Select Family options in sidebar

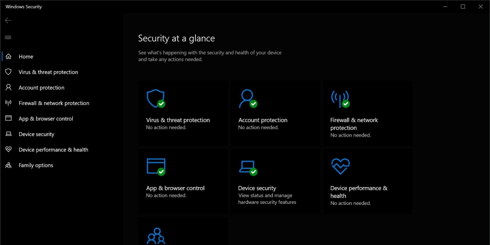(x=36, y=165)
